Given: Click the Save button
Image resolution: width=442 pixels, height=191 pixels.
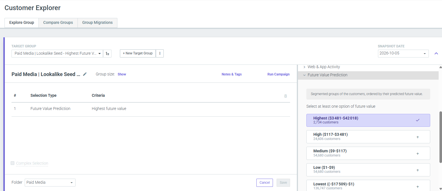Looking at the screenshot, I should 283,183.
